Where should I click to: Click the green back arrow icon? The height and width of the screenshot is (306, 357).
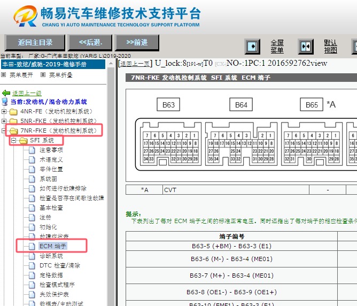[x=6, y=93]
